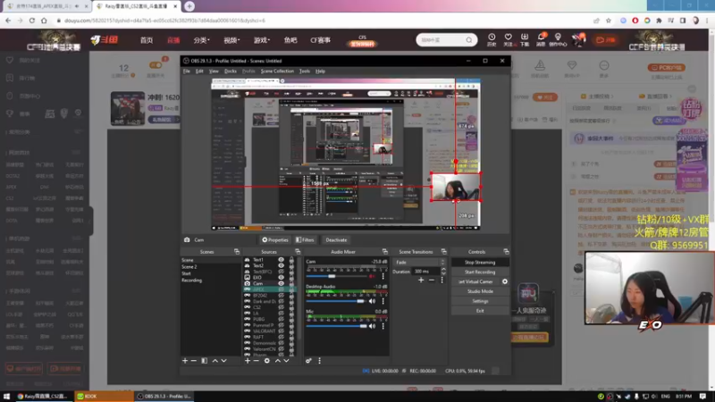Screen dimensions: 715x402
Task: Click the Deactivate button
Action: click(336, 239)
